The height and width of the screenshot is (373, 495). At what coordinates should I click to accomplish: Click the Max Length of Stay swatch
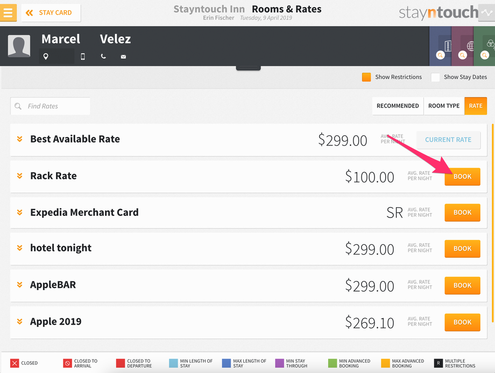(x=227, y=363)
